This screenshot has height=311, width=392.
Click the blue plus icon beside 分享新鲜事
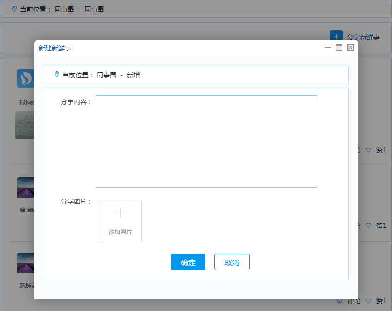click(x=336, y=36)
